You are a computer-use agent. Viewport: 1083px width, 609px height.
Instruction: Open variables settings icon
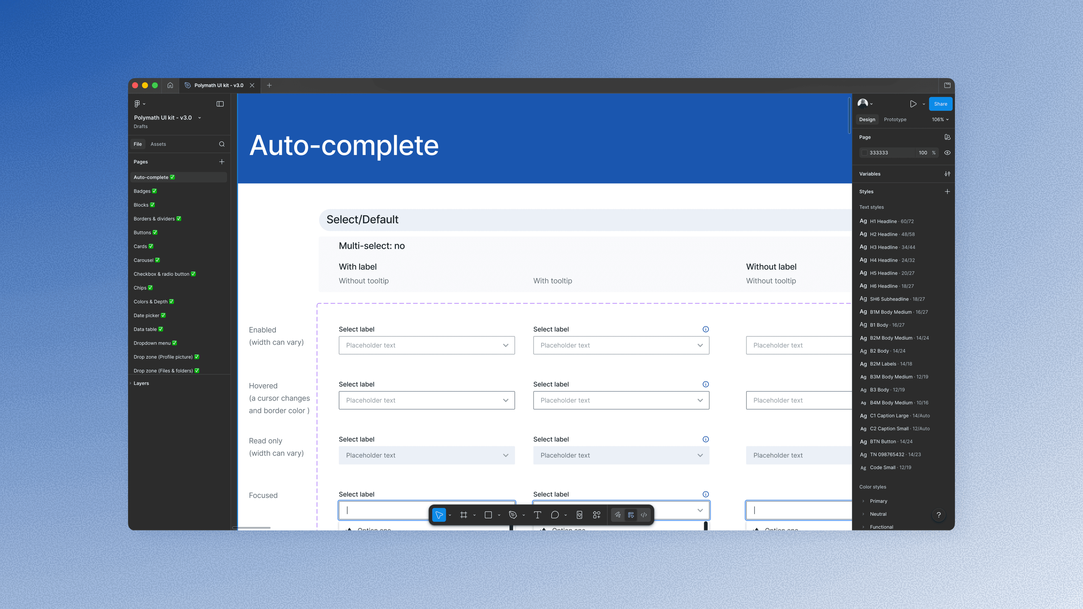[947, 174]
